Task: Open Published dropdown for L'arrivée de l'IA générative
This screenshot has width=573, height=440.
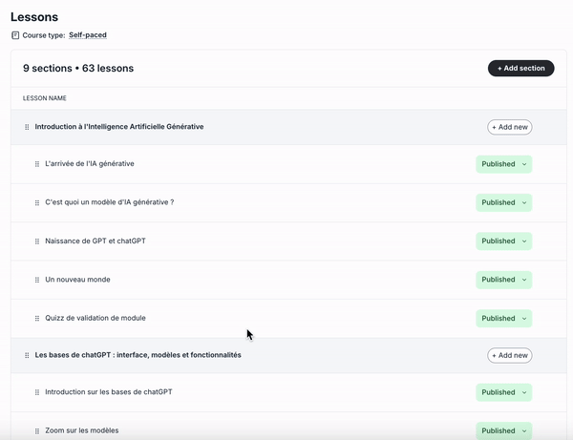Action: coord(504,164)
